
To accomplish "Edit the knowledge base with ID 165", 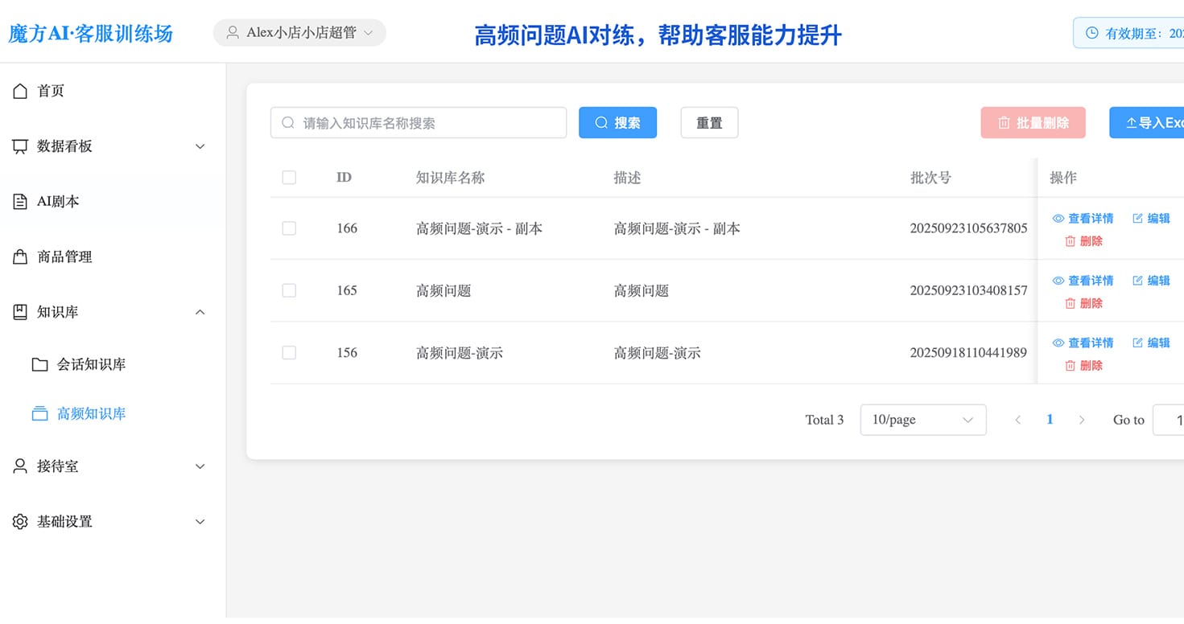I will 1151,281.
